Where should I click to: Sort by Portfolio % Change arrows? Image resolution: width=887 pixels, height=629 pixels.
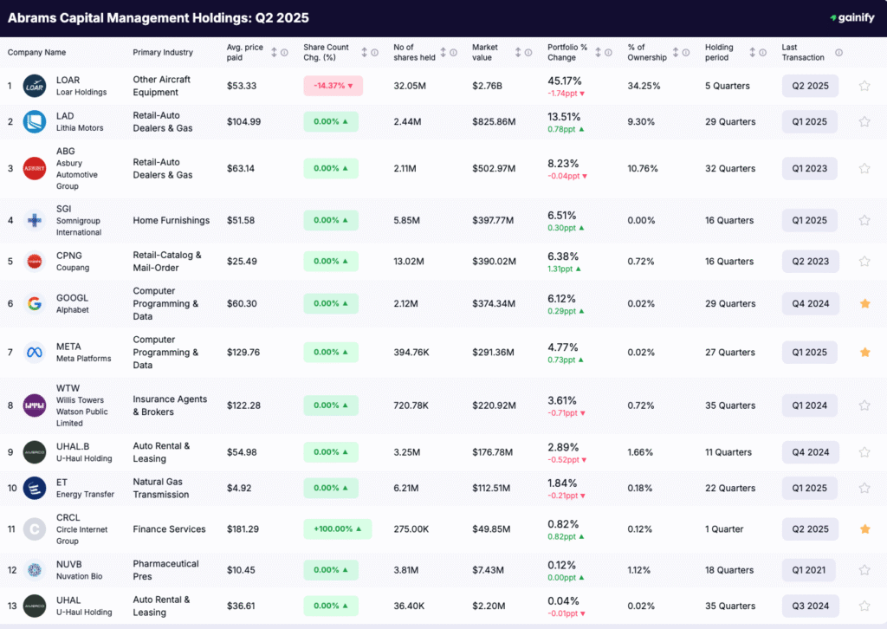pyautogui.click(x=598, y=53)
